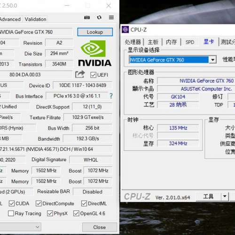Toggle the DirectCompute checkbox
The height and width of the screenshot is (235, 235).
pos(39,204)
